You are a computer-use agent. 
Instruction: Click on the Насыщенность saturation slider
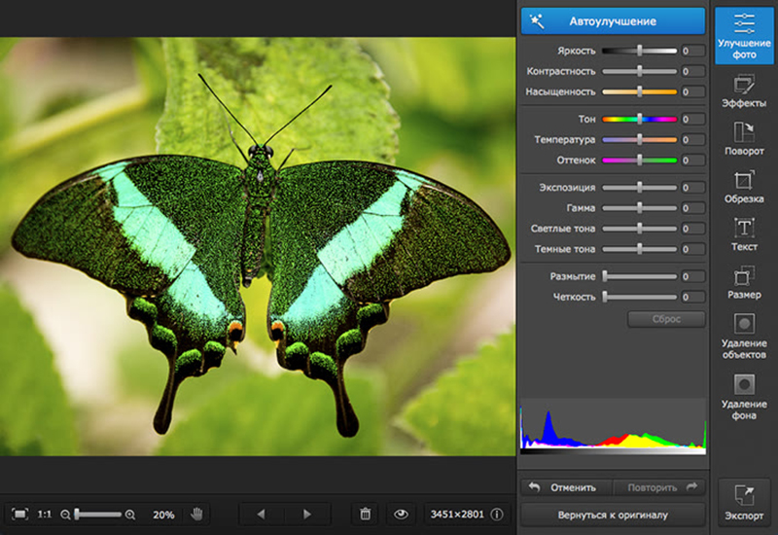pos(639,92)
